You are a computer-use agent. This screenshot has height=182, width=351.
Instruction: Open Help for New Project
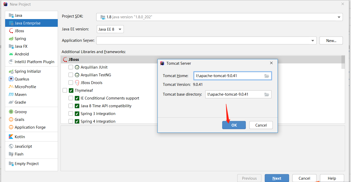point(332,178)
